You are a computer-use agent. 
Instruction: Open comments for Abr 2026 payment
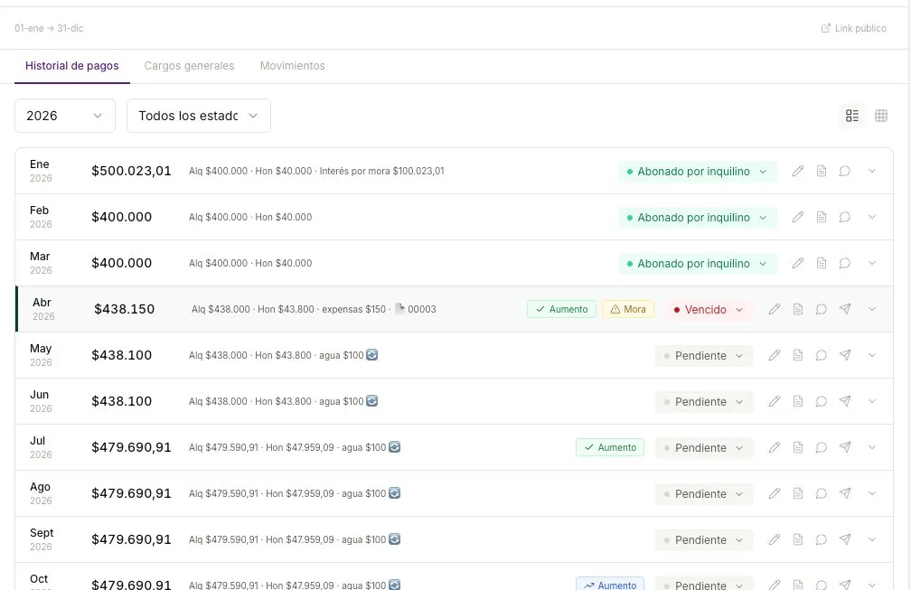(x=821, y=309)
